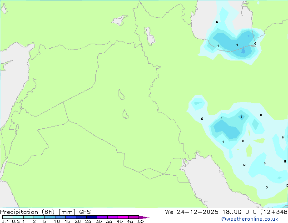Pick the 10–15 mm legend swatch

[x=60, y=217]
